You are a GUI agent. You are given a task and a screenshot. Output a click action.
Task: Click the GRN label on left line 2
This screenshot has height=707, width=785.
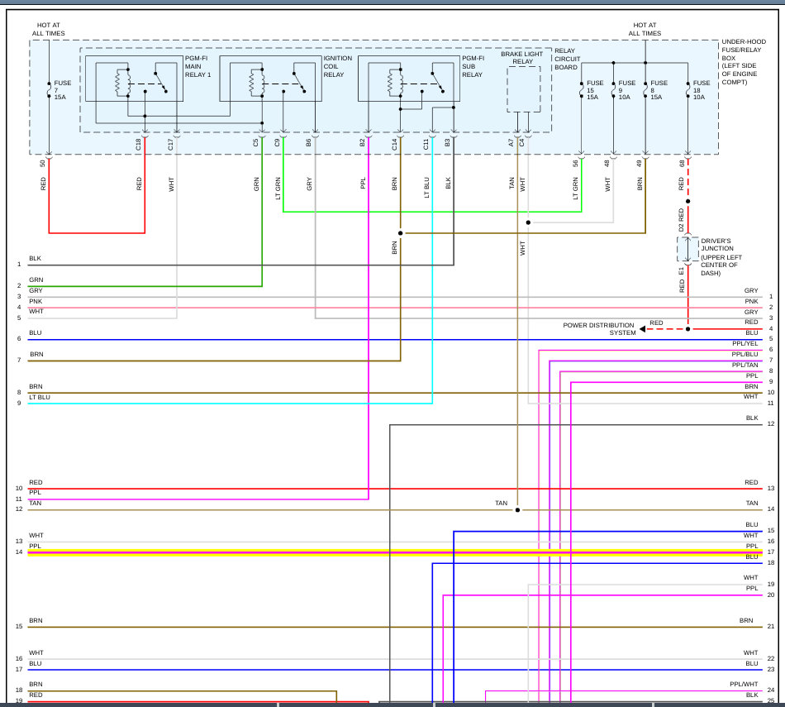click(x=36, y=280)
